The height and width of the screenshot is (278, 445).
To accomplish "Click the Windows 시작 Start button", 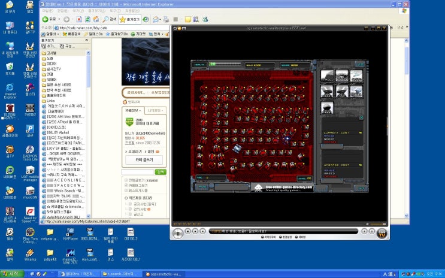I will click(x=12, y=274).
